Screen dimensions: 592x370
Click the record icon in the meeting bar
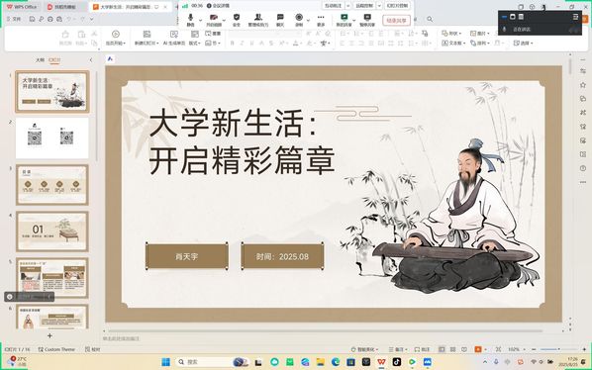299,20
